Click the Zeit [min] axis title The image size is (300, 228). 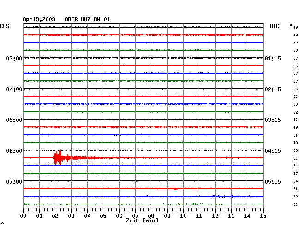tap(142, 221)
